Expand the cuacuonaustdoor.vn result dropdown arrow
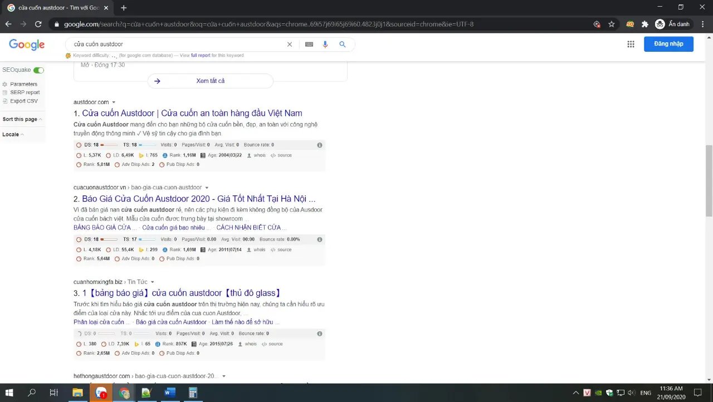This screenshot has height=402, width=713. [207, 188]
